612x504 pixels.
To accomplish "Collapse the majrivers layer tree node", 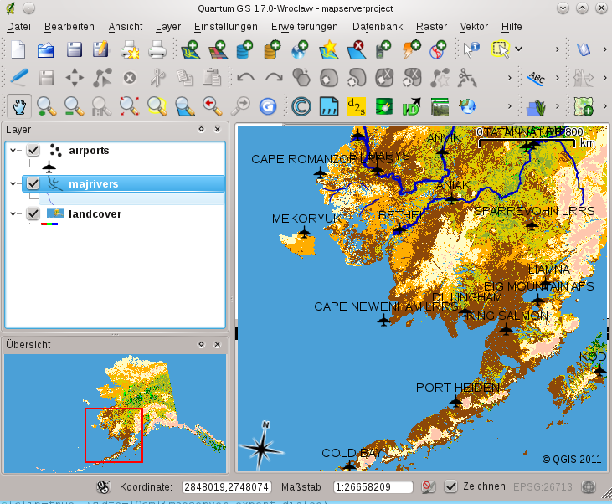I will (13, 183).
